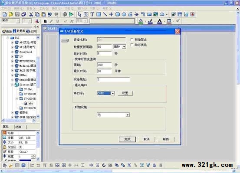Click the Copy icon in toolbar
Image resolution: width=240 pixels, height=173 pixels.
pyautogui.click(x=37, y=14)
